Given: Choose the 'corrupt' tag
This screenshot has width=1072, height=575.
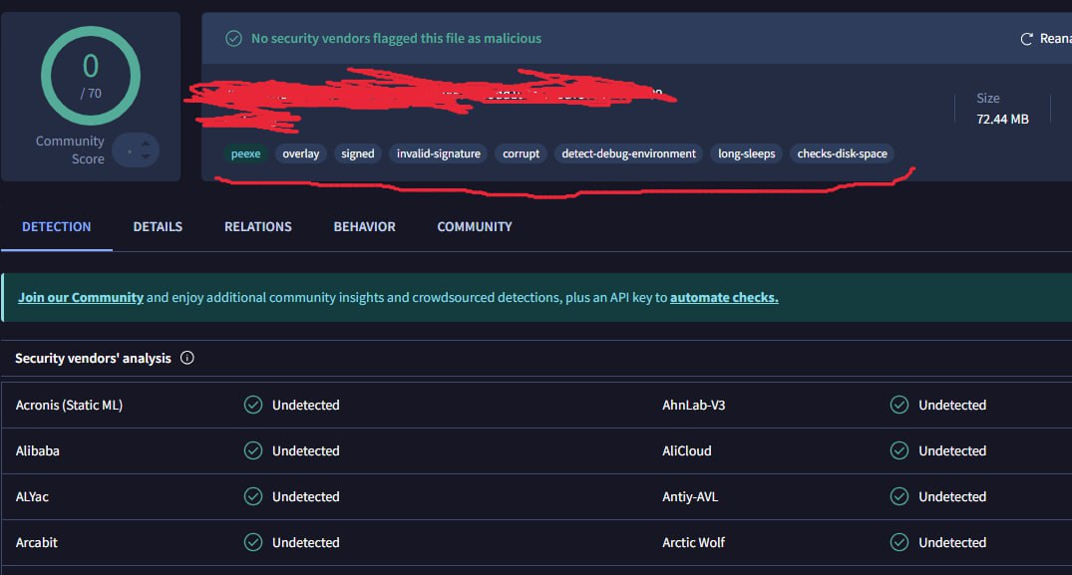Looking at the screenshot, I should [521, 153].
